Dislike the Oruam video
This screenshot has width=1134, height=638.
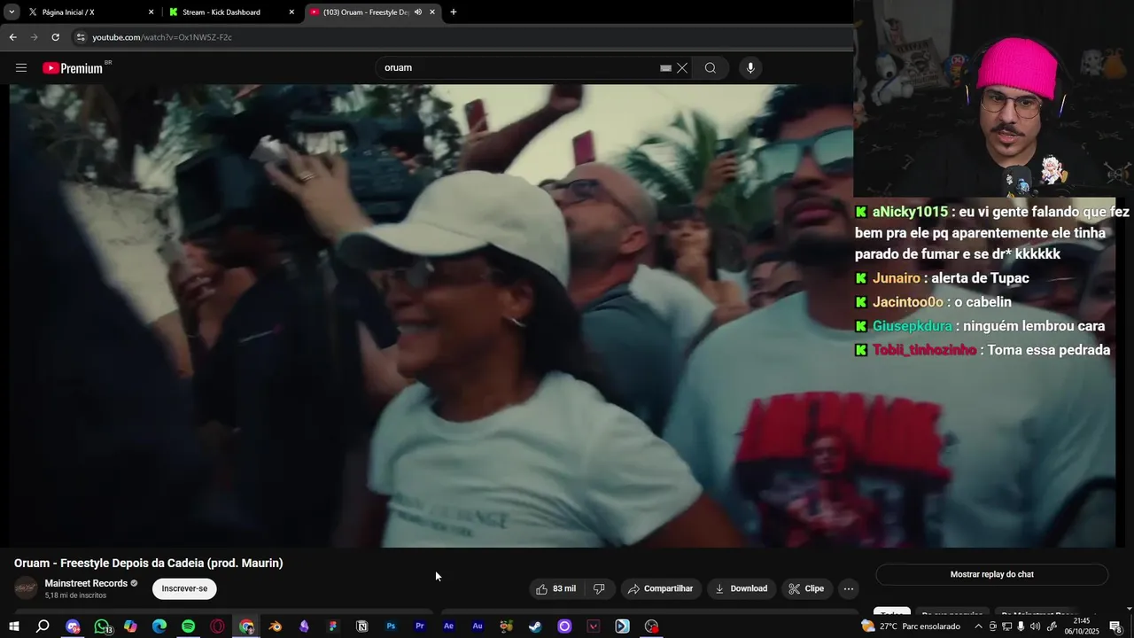(x=599, y=588)
